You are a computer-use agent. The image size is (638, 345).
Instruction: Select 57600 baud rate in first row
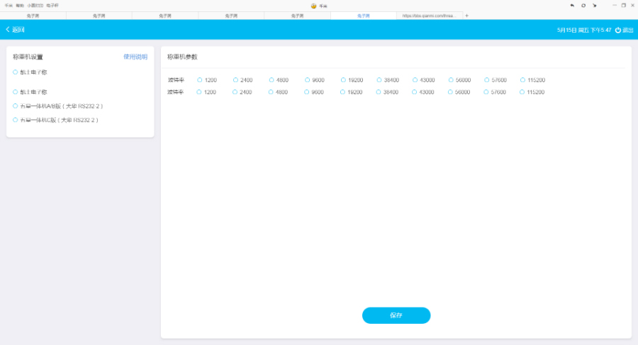(487, 80)
